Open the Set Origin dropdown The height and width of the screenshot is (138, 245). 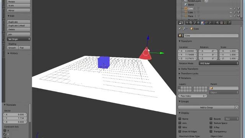pos(19,39)
